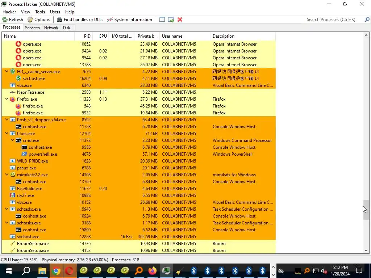
Task: Open Windows Start menu
Action: coord(9,271)
